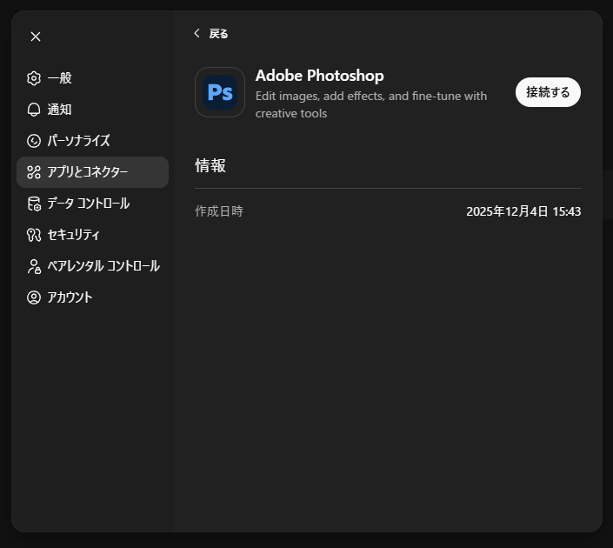Click the Adobe Photoshop title text
The height and width of the screenshot is (548, 613).
click(x=319, y=76)
